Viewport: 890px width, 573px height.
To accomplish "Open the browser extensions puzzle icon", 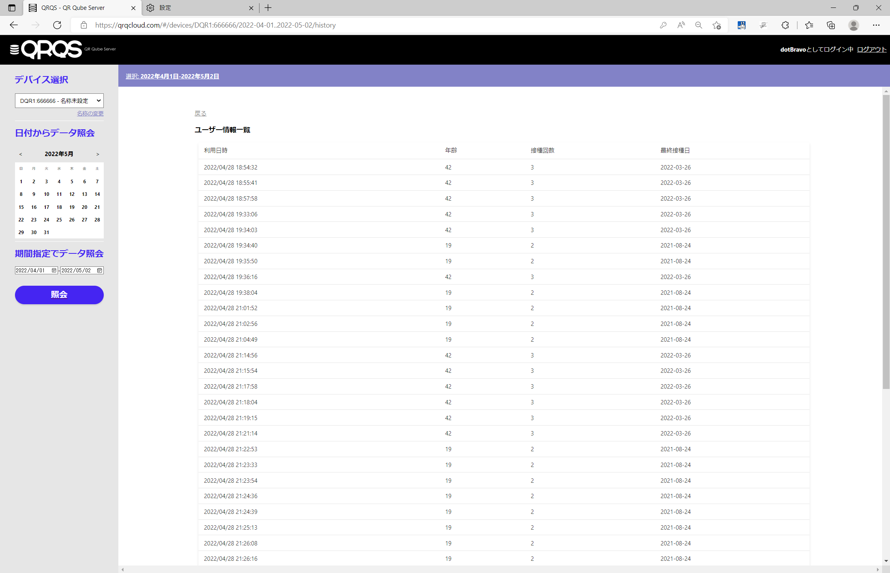I will (785, 25).
